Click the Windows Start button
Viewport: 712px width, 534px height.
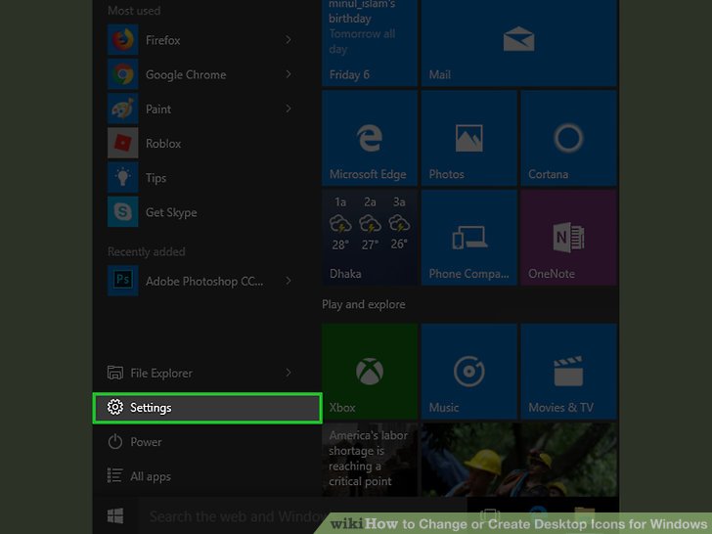[x=115, y=515]
